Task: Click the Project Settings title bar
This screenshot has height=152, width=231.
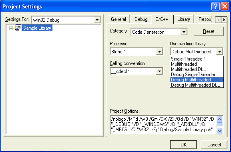Action: (x=106, y=6)
